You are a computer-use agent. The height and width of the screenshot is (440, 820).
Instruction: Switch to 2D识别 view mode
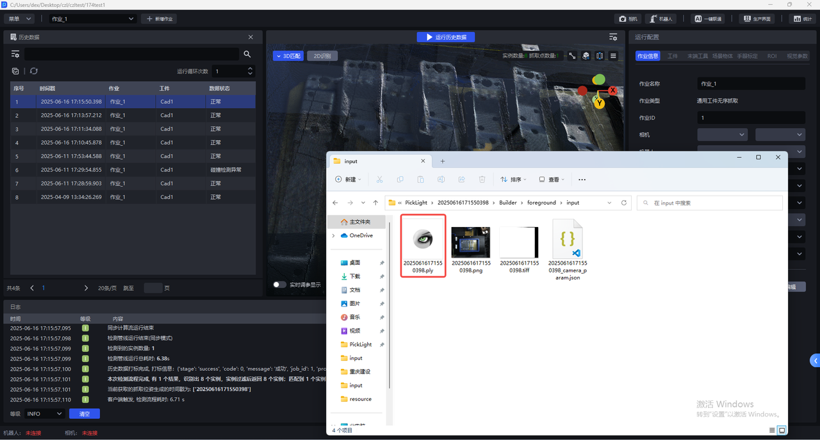pos(322,56)
